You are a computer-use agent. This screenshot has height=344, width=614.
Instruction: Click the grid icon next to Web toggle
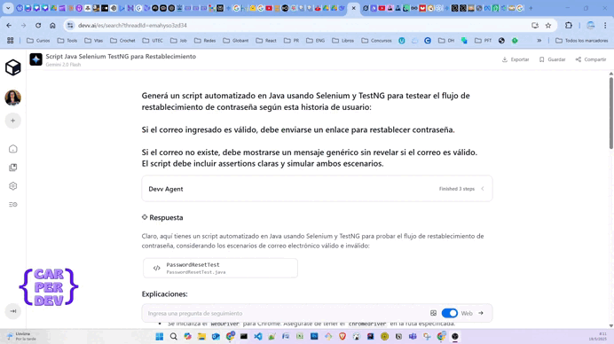click(433, 313)
